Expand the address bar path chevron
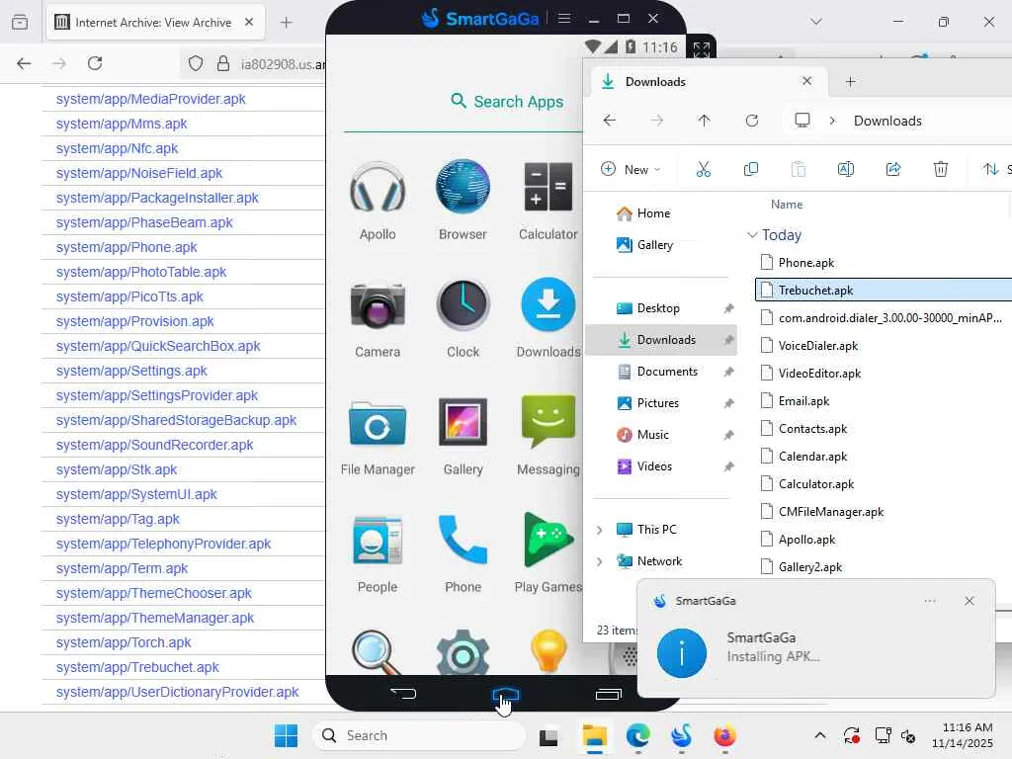Image resolution: width=1012 pixels, height=759 pixels. pos(832,121)
